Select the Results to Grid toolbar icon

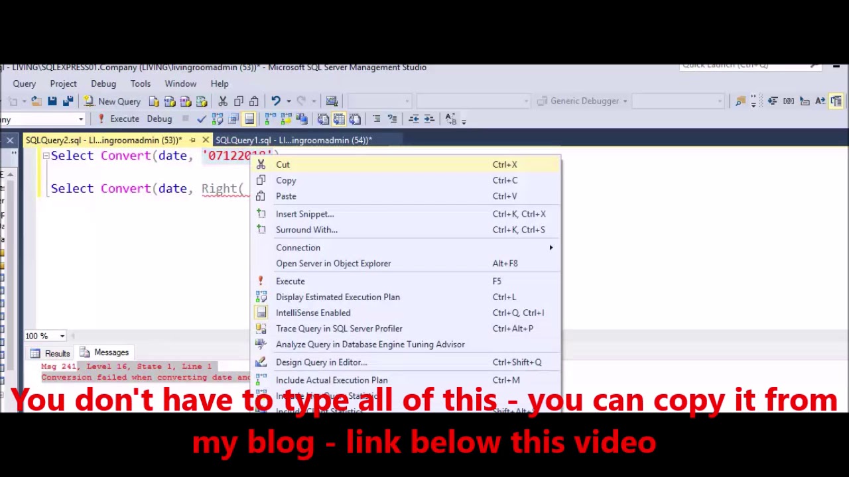(x=339, y=119)
